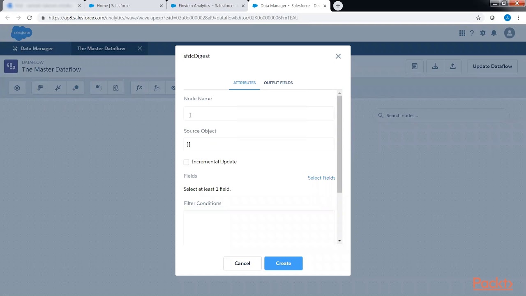Click the browser Reload button
Viewport: 526px width, 296px height.
[x=29, y=18]
